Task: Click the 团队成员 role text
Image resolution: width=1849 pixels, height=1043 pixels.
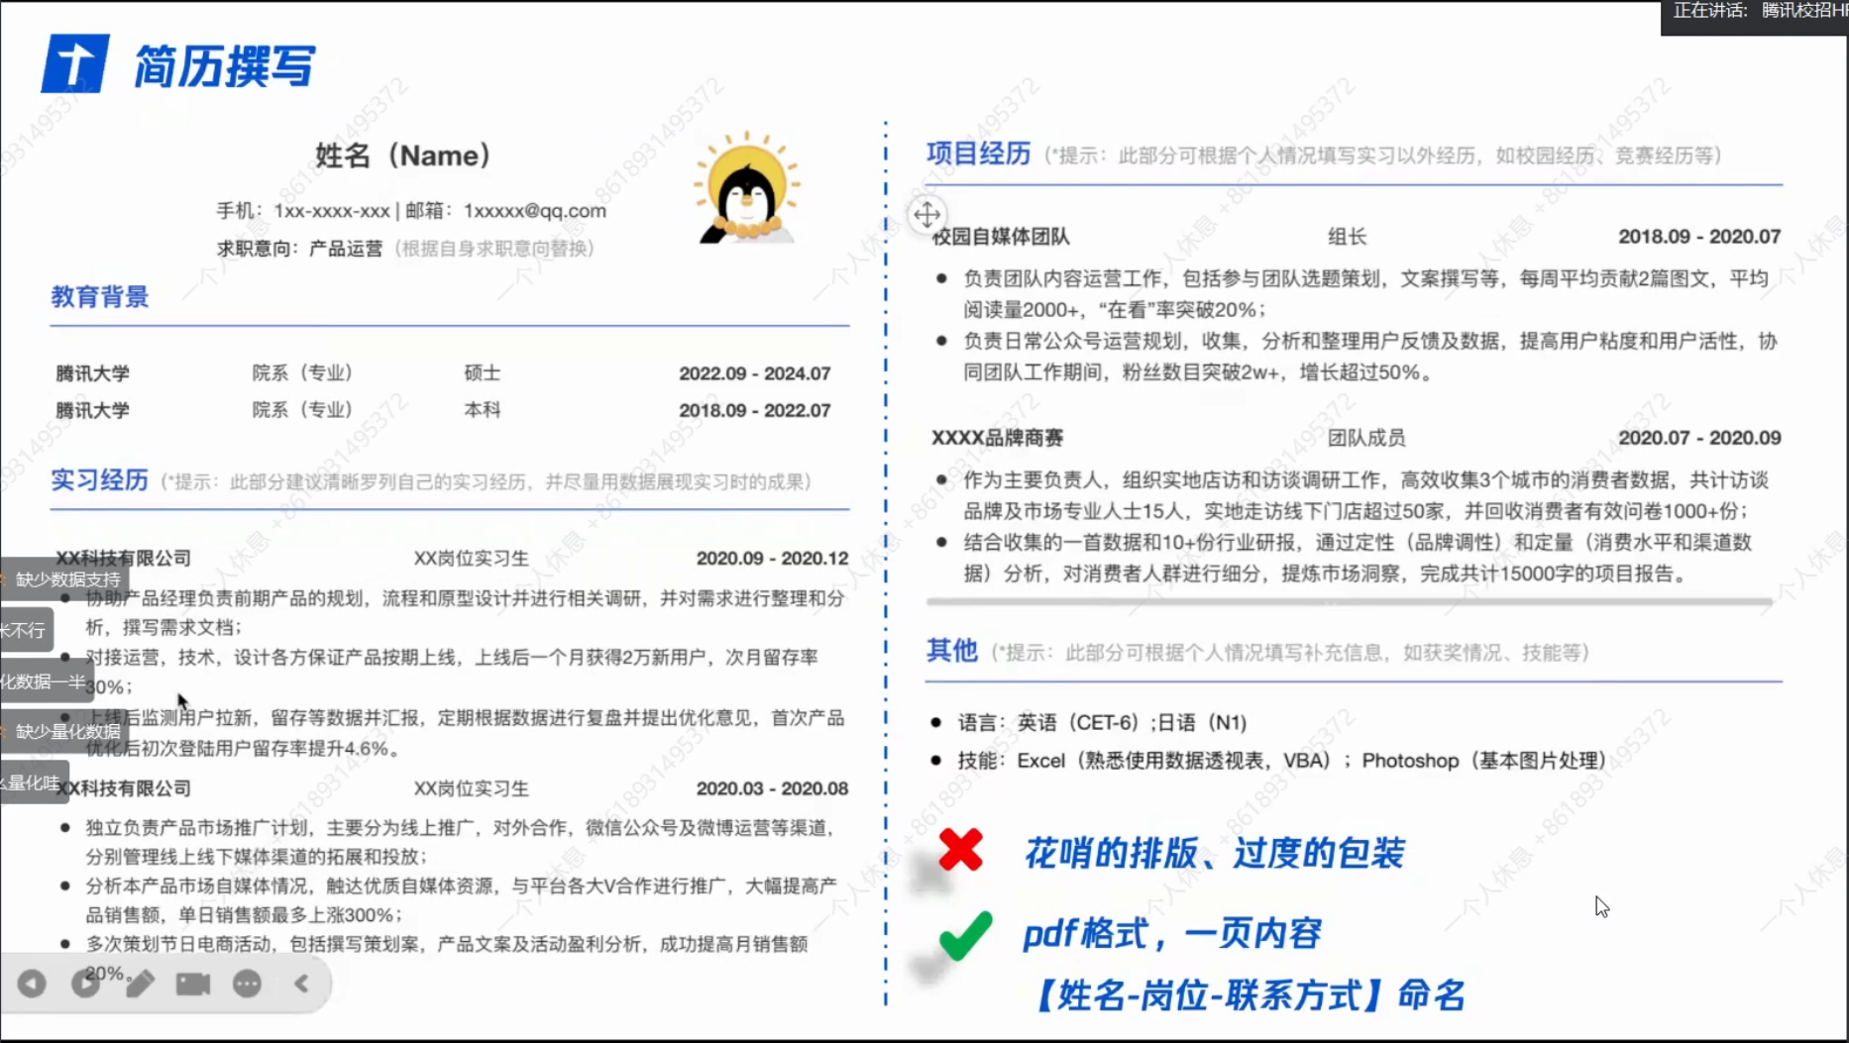Action: point(1367,438)
